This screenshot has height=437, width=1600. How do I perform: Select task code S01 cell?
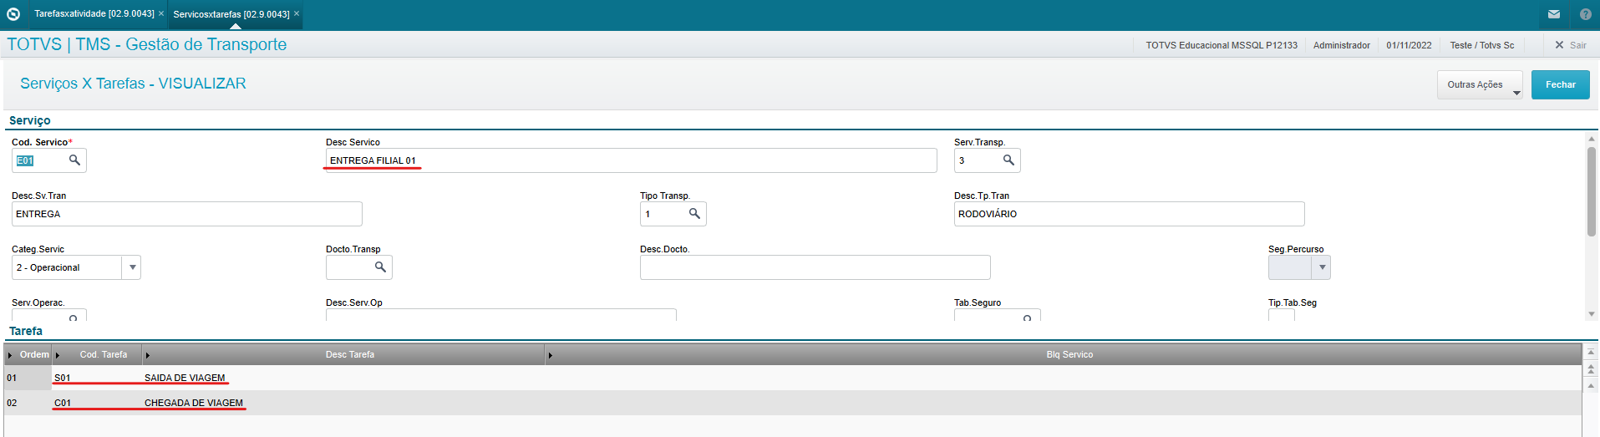(x=97, y=378)
